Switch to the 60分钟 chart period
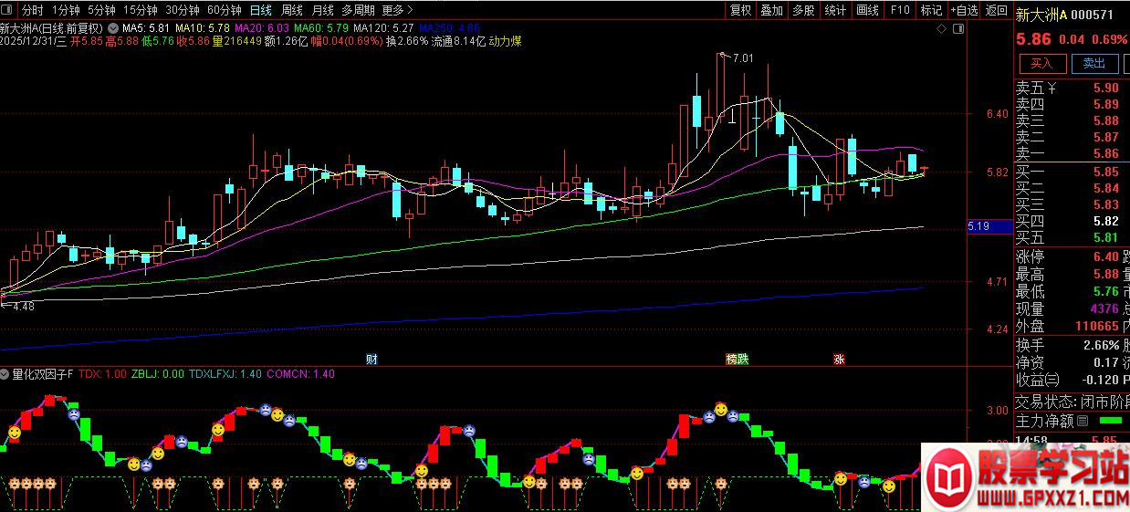The width and height of the screenshot is (1130, 512). 225,10
